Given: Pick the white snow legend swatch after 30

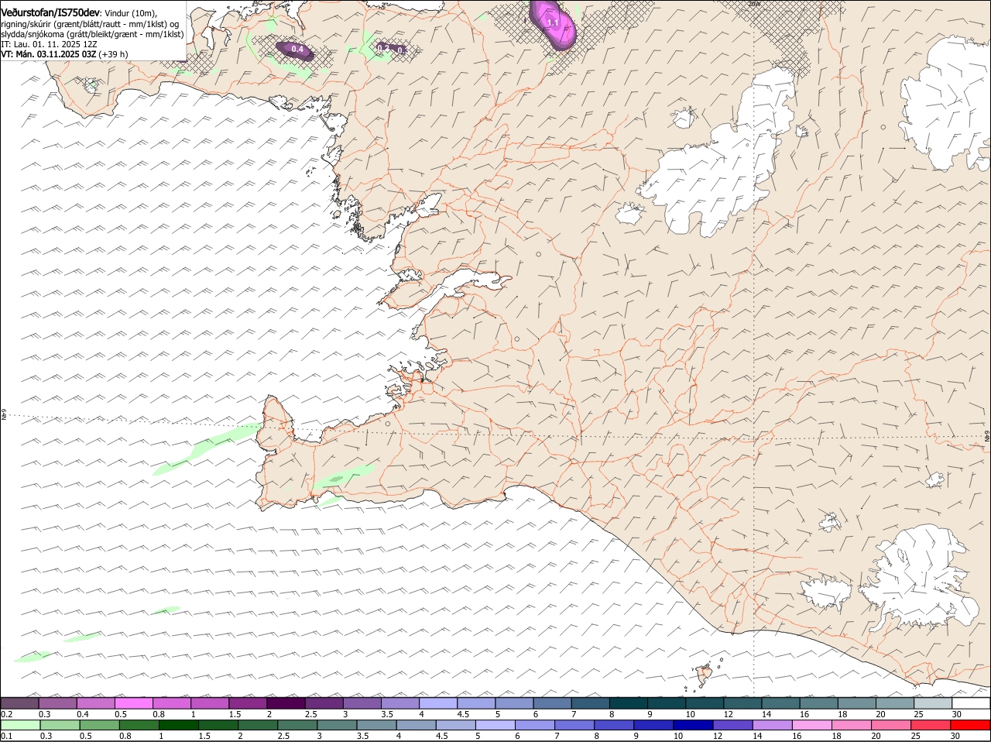Looking at the screenshot, I should [972, 702].
